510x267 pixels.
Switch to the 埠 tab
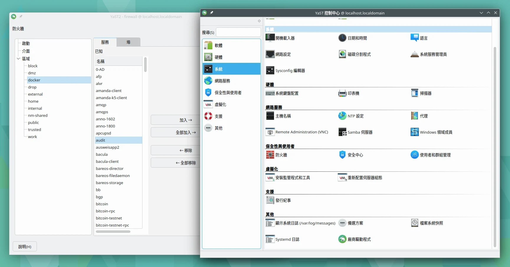[128, 42]
